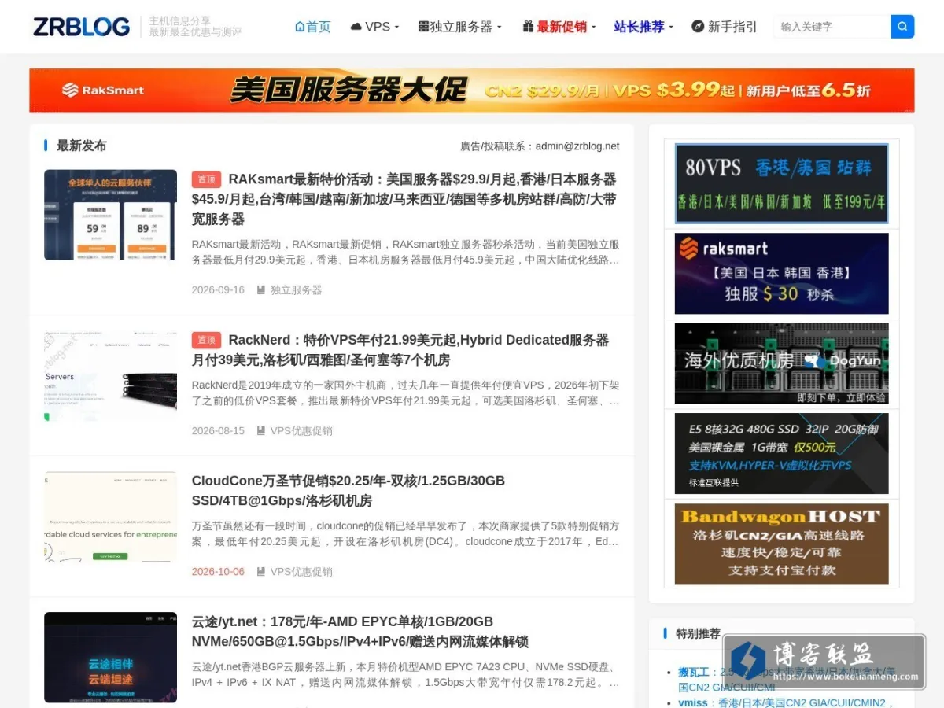
Task: Open the RackNerd 特价VPS年付21.99美元起 post title
Action: (x=400, y=350)
